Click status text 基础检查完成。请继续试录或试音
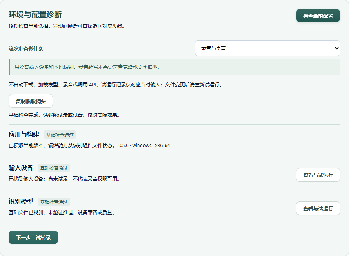Screen dimensions: 349x256 click(x=64, y=115)
